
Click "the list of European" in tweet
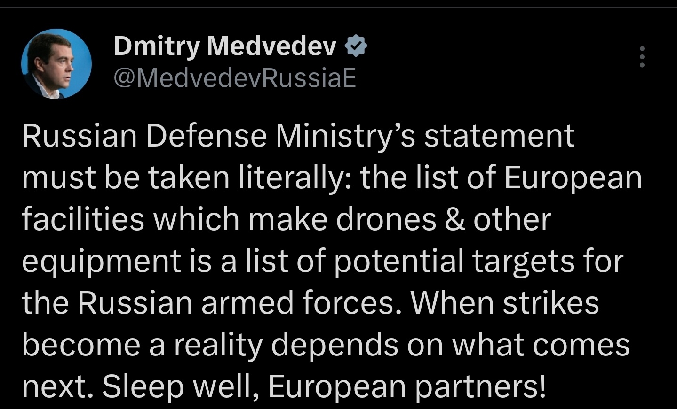(x=501, y=178)
